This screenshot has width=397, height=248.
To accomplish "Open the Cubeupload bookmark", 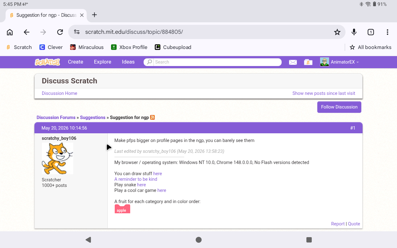I will [x=173, y=47].
